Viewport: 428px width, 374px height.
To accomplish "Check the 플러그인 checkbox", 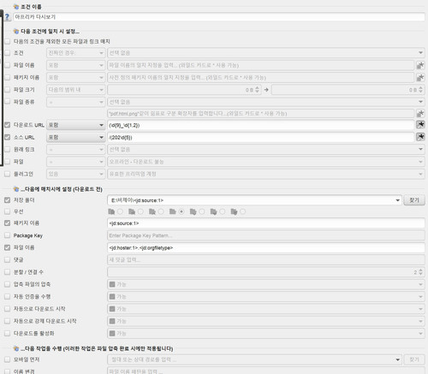I will click(8, 174).
